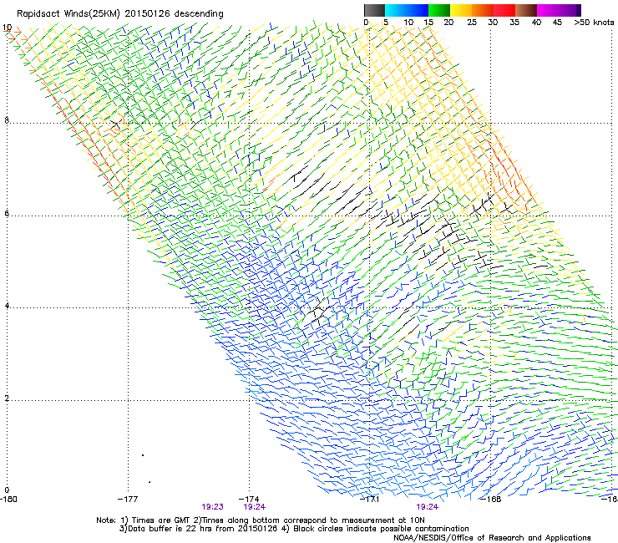Click the ">50 knots" legend label
Viewport: 618px width, 543px height.
point(594,23)
